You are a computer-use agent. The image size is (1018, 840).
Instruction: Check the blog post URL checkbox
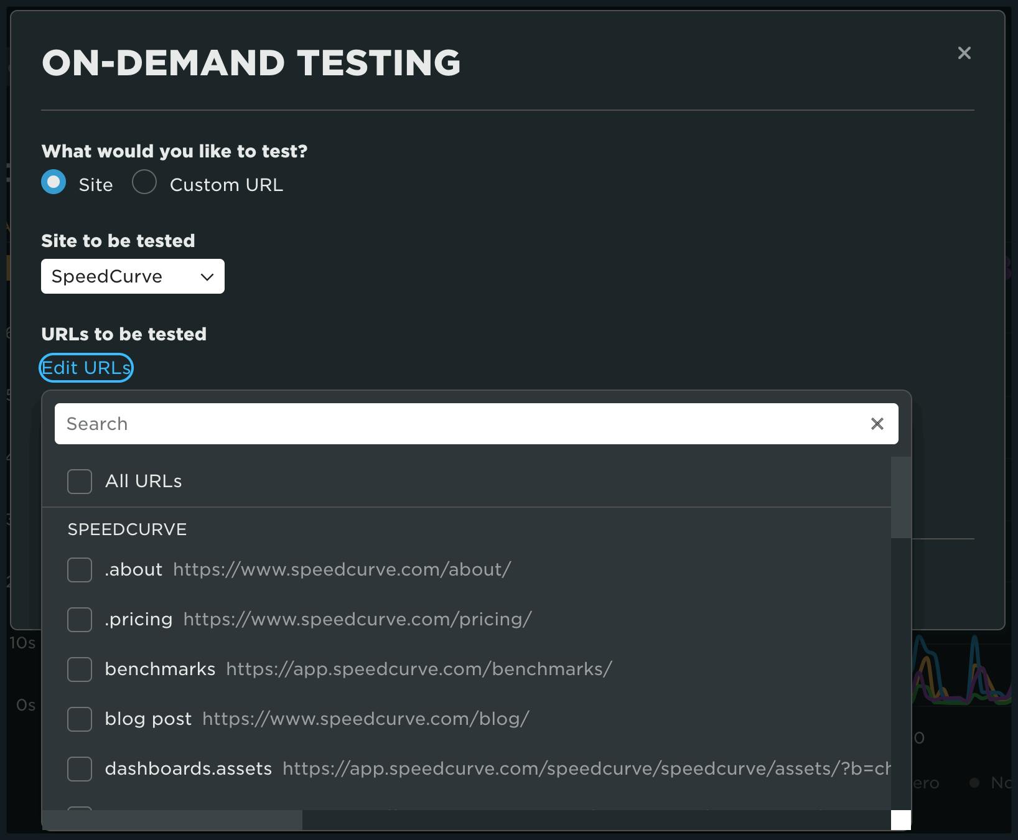point(79,719)
